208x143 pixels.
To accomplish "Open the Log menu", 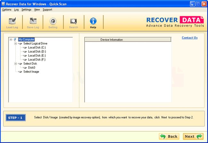I will [x=16, y=10].
